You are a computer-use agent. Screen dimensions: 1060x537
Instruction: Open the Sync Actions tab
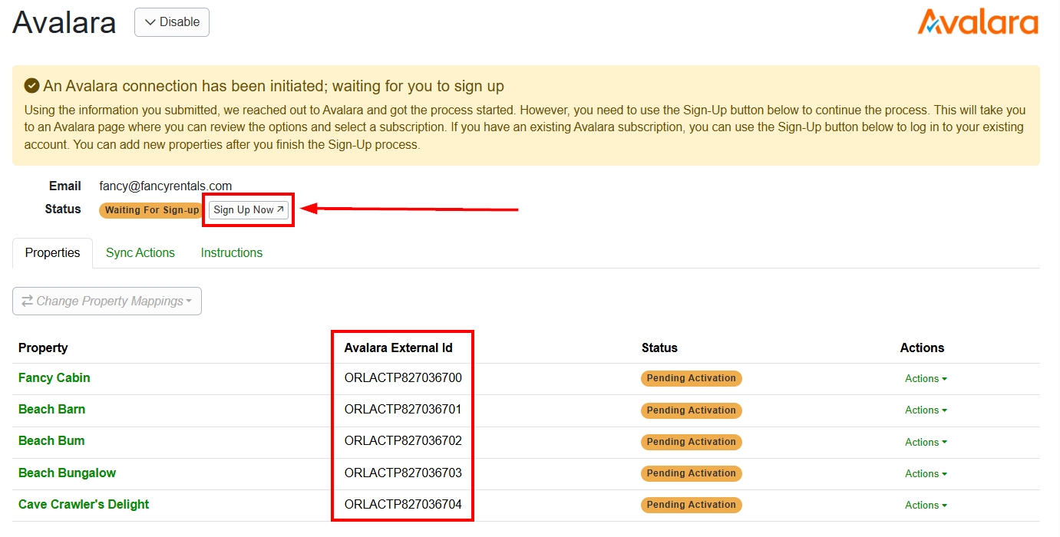[140, 253]
